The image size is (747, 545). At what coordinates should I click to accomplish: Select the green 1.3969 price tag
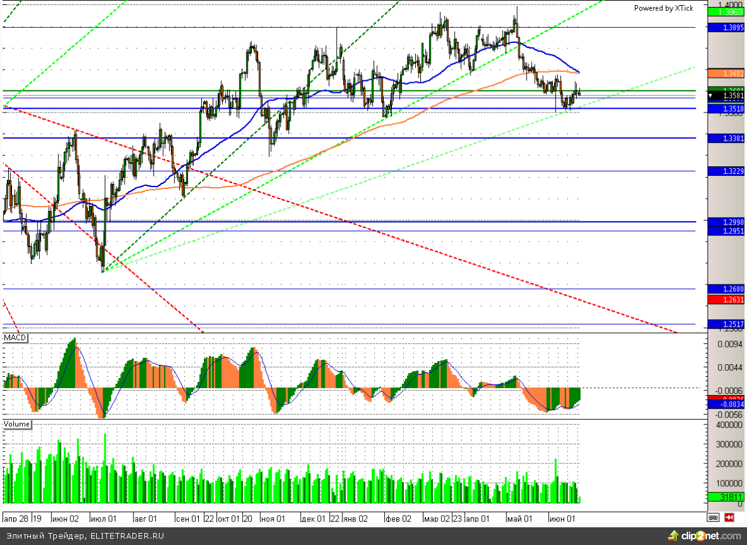click(726, 12)
